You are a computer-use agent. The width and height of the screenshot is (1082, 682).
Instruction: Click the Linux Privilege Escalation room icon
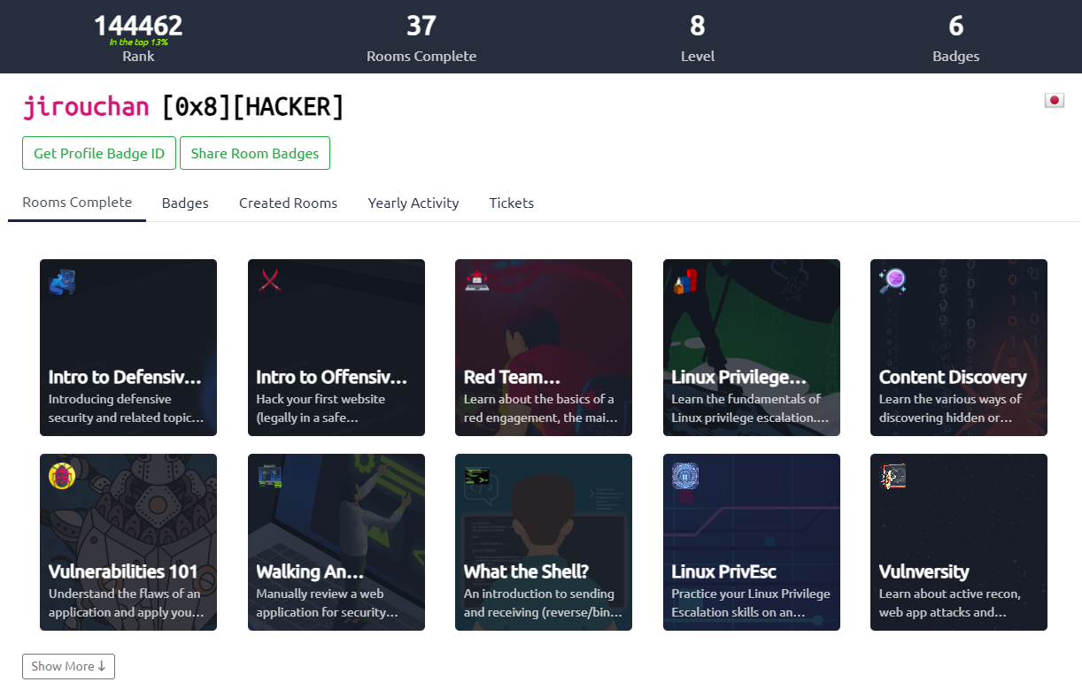(x=685, y=281)
